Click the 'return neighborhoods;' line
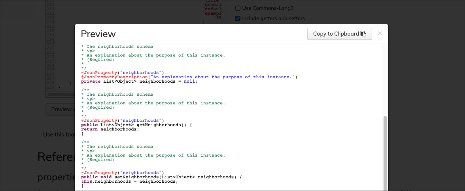The height and width of the screenshot is (191, 465). 110,129
